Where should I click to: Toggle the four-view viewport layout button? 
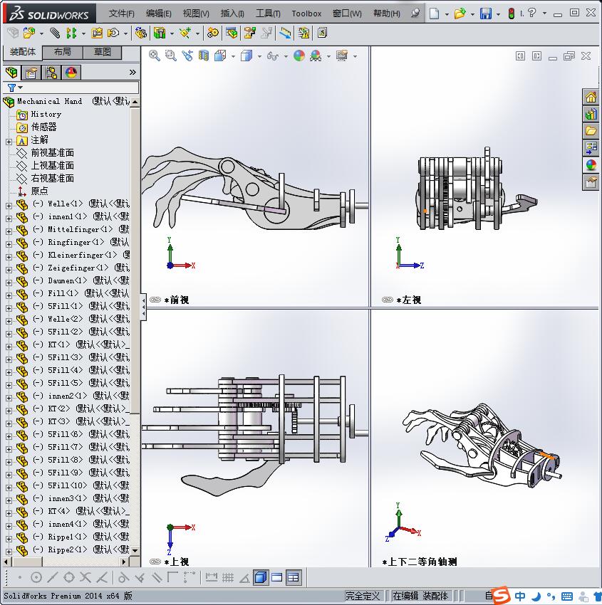pyautogui.click(x=293, y=577)
